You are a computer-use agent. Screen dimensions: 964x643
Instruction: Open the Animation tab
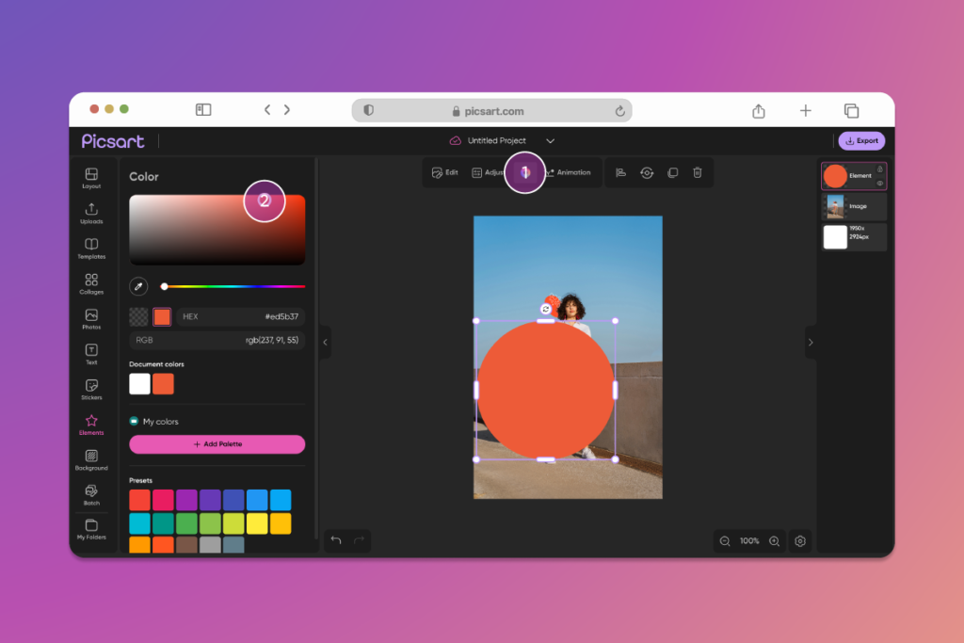coord(570,172)
